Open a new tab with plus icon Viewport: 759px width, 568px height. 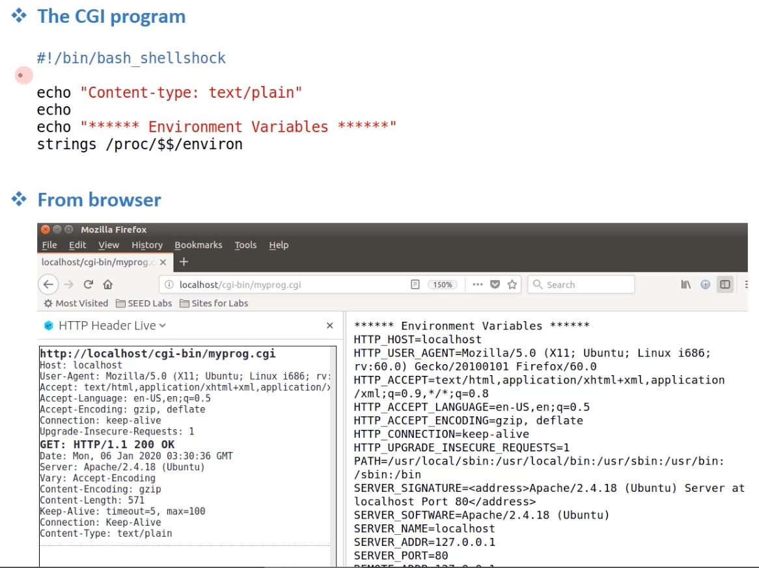click(x=184, y=262)
